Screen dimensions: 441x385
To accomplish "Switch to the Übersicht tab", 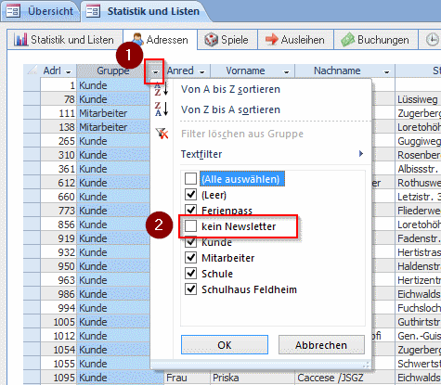I will pos(40,11).
